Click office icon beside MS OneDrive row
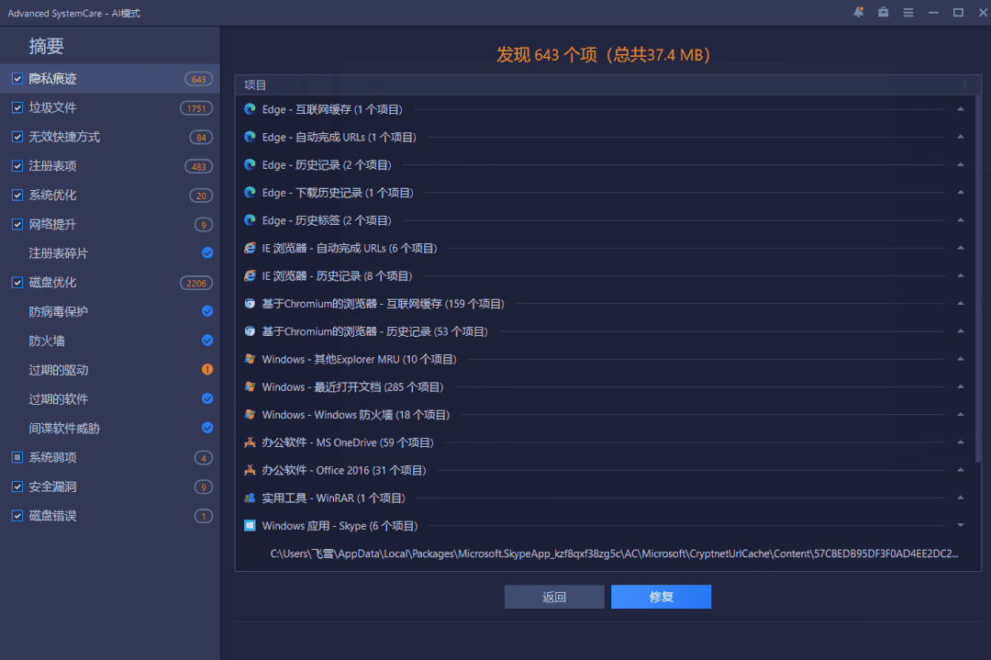 (x=251, y=442)
